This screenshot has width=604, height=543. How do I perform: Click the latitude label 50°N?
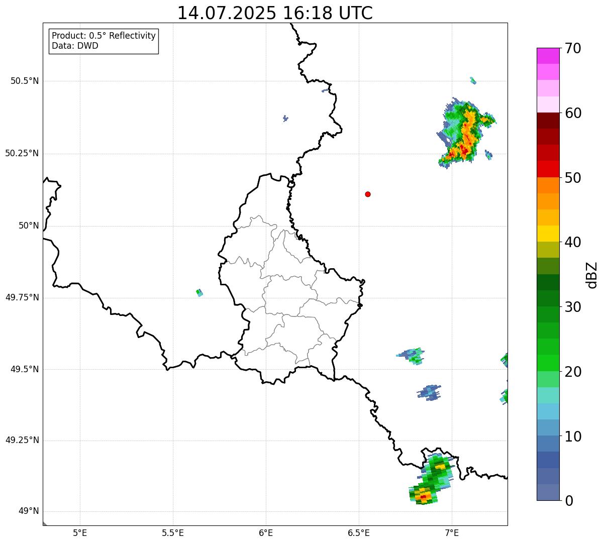click(x=29, y=226)
